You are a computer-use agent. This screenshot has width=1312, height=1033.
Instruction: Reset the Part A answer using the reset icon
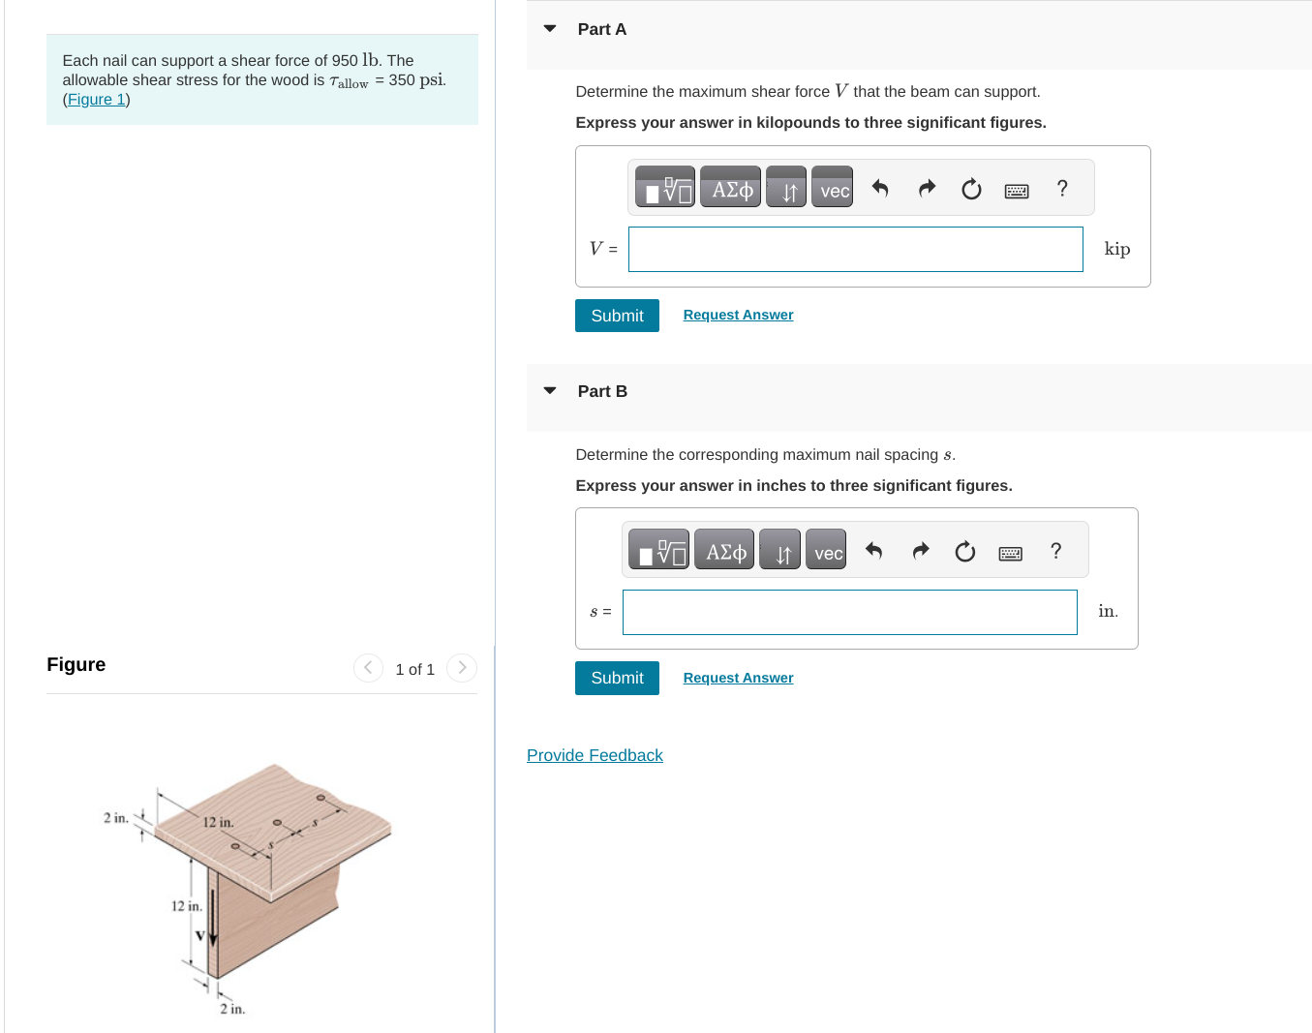tap(971, 189)
